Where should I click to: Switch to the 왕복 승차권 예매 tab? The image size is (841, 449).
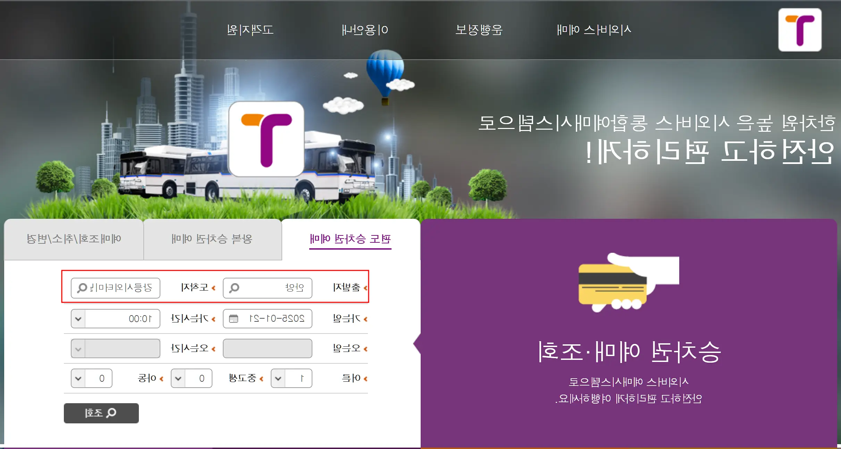point(212,239)
